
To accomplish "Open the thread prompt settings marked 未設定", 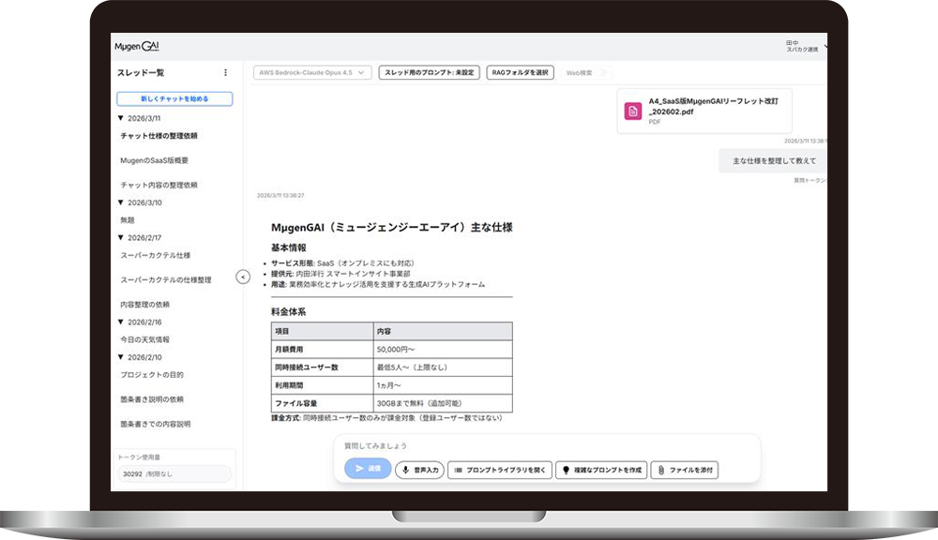I will pyautogui.click(x=431, y=72).
